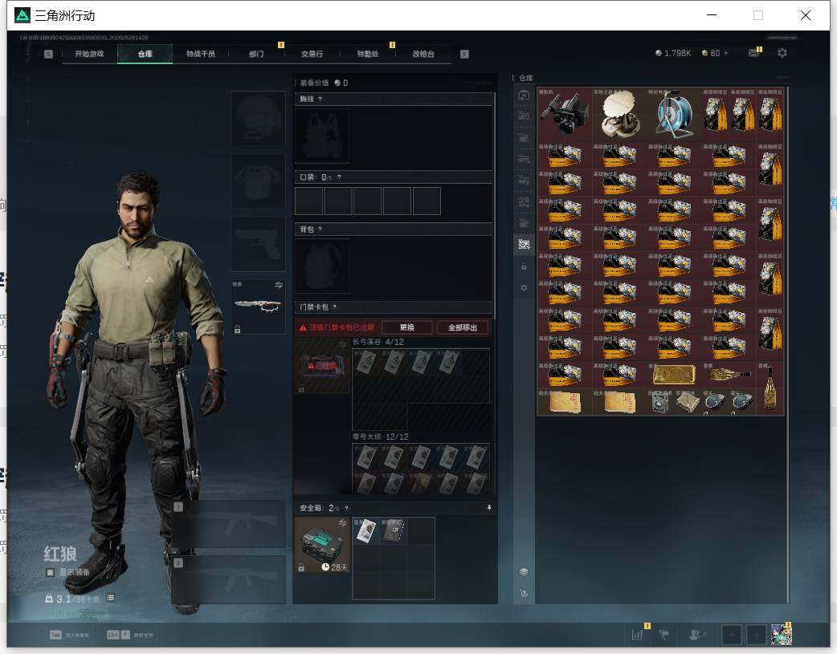This screenshot has width=837, height=654.
Task: Switch to the 改枪台 tab
Action: [x=423, y=54]
